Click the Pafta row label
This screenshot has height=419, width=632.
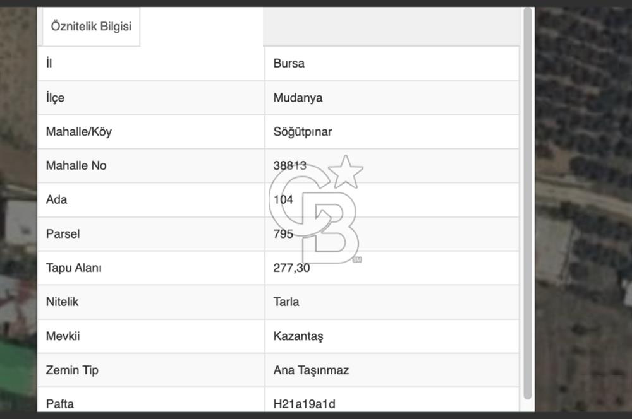pyautogui.click(x=59, y=404)
